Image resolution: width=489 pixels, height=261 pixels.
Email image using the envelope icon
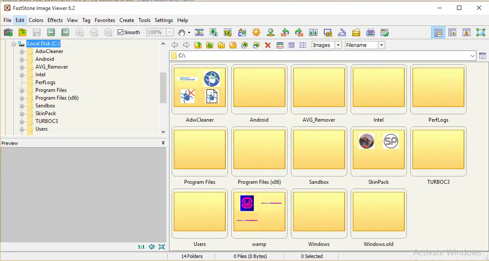356,32
